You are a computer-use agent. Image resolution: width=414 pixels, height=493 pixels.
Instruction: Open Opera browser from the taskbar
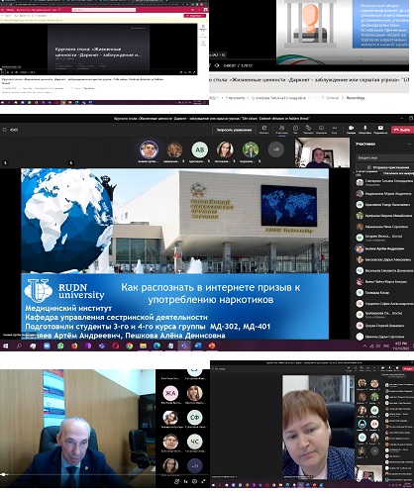click(116, 345)
